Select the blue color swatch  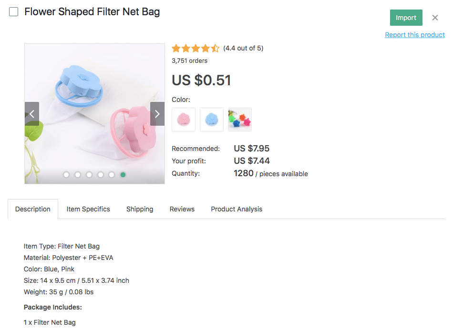click(212, 120)
